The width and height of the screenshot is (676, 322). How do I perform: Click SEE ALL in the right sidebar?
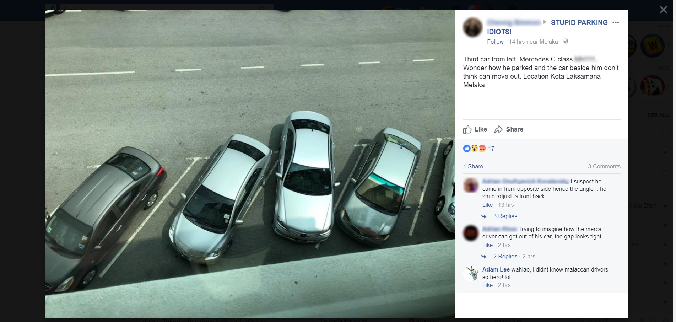(658, 115)
